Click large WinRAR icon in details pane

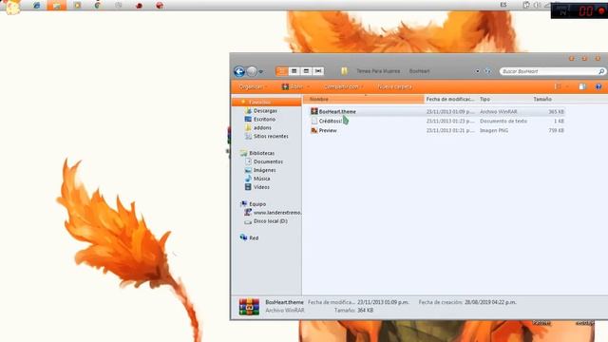pyautogui.click(x=249, y=307)
